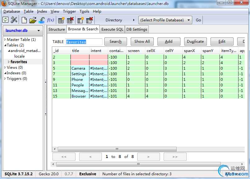Click the Create Table icon with star
The height and width of the screenshot is (179, 250).
(61, 20)
